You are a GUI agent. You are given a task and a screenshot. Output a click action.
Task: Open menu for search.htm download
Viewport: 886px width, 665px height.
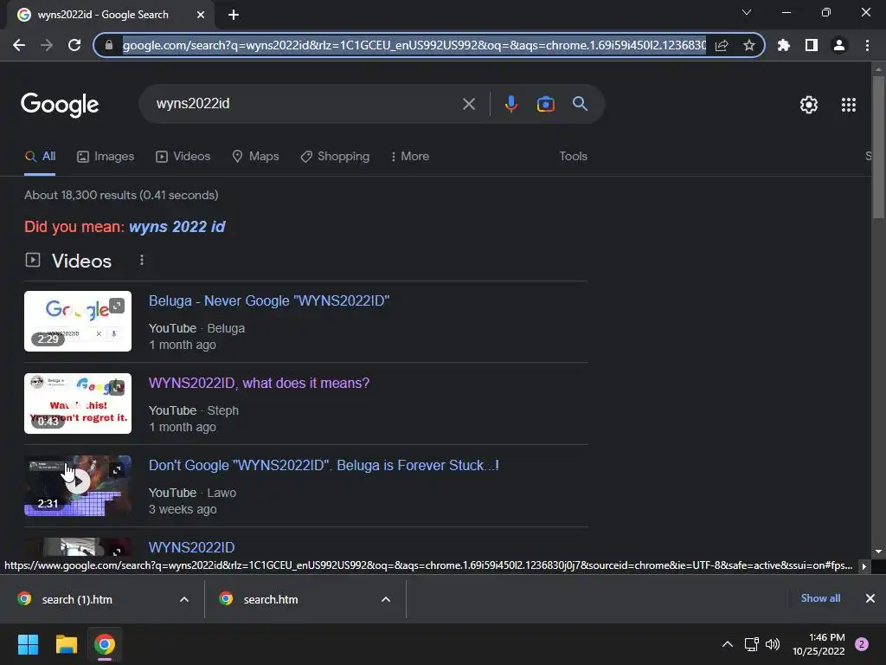tap(386, 599)
